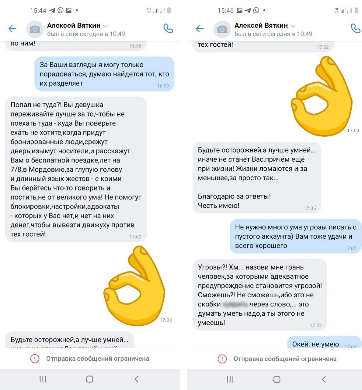Tap OK hand sticker in left chat
Viewport: 362px width, 390px height.
[134, 286]
